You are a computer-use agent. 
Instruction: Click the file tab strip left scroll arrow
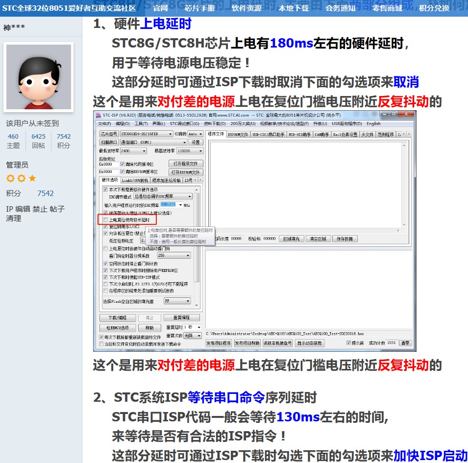pos(404,134)
